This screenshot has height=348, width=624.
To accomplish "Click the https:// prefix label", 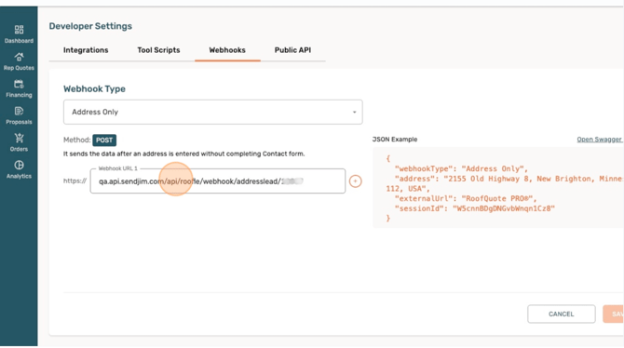I will click(x=75, y=181).
